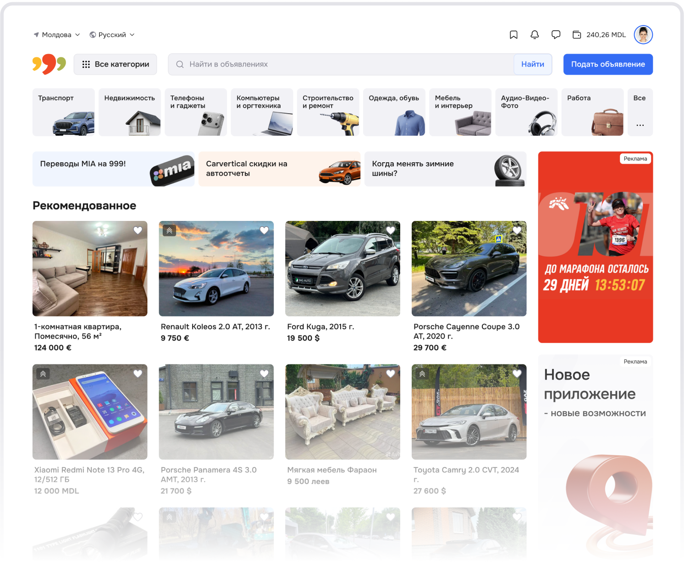684x583 pixels.
Task: Expand the Молдова region dropdown
Action: 57,35
